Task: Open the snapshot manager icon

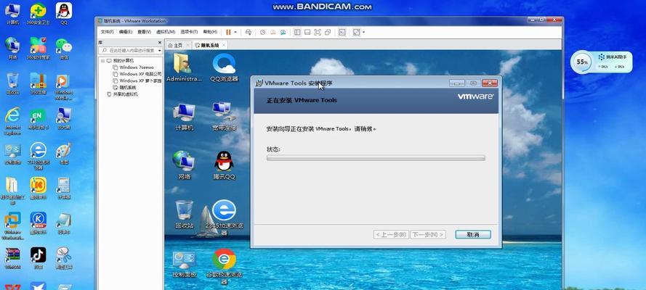Action: (x=283, y=32)
